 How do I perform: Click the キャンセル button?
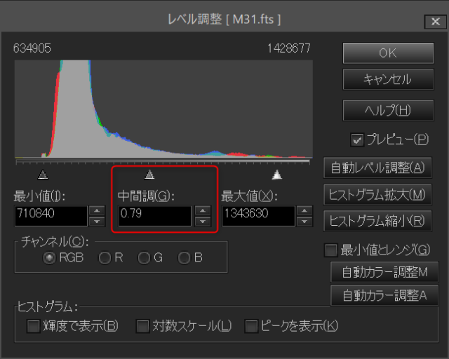[x=387, y=79]
